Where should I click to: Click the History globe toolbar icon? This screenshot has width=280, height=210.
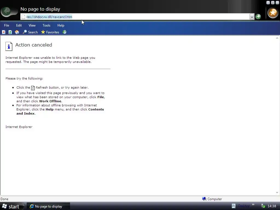coord(65,32)
